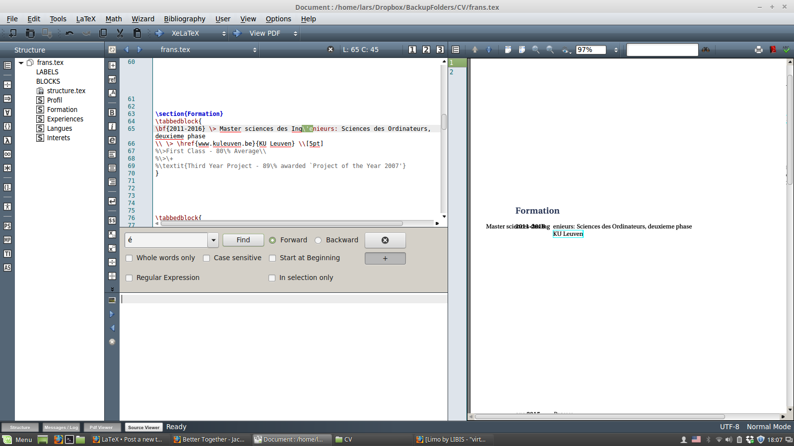Open the infinity symbols panel icon
The height and width of the screenshot is (446, 794).
(x=7, y=154)
